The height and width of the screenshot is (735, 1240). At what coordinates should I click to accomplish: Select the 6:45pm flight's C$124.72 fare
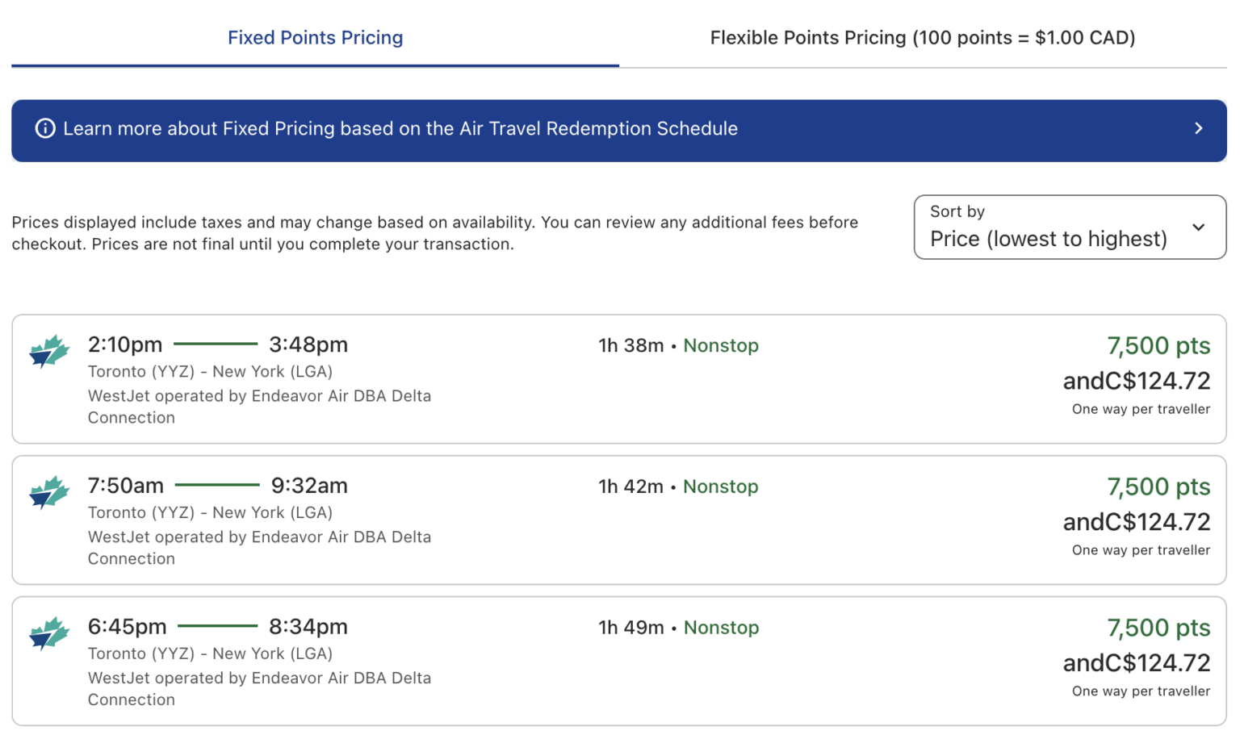(1136, 662)
